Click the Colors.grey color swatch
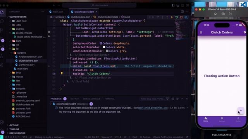The width and height of the screenshot is (248, 139). point(107,51)
